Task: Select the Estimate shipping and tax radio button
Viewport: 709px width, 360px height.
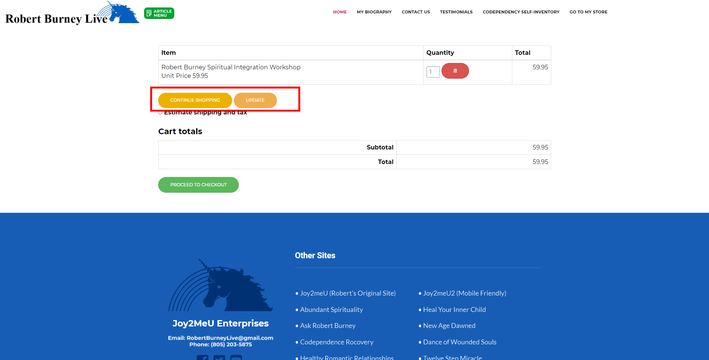Action: point(160,113)
